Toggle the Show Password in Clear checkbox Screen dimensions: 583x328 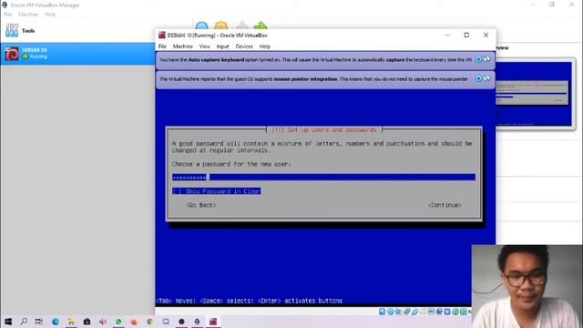[217, 191]
